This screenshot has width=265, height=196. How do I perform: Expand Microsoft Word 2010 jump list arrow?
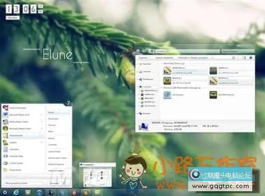tap(42, 115)
